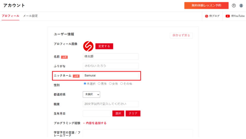Focus the 職業 occupation input field
The height and width of the screenshot is (139, 246).
(x=111, y=104)
